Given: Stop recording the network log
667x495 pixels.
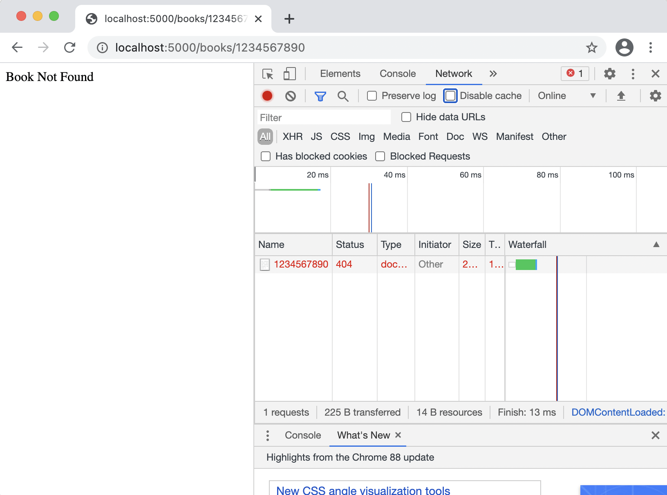Looking at the screenshot, I should click(267, 96).
